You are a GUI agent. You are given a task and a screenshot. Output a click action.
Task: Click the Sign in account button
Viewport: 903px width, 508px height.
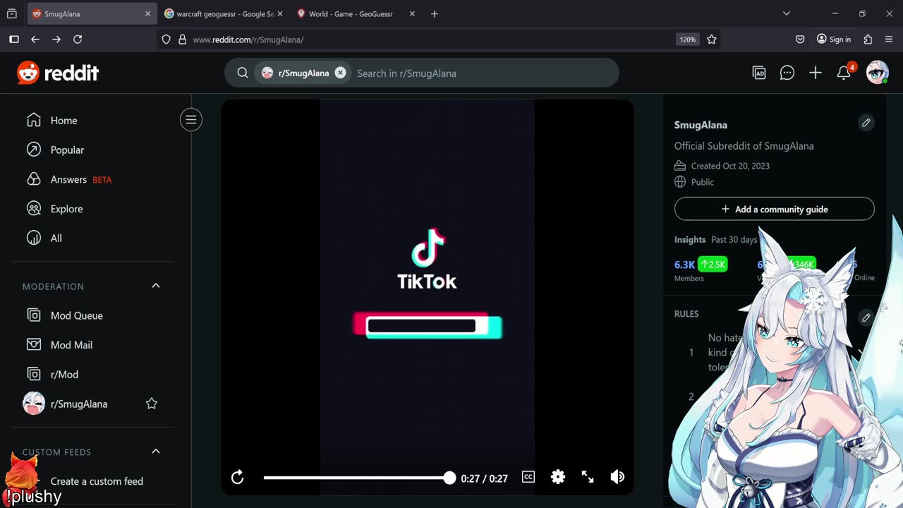(834, 40)
